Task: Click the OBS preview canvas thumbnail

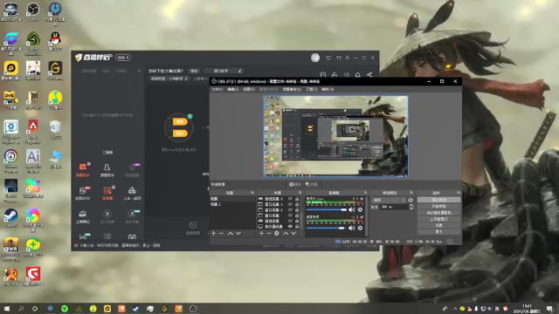Action: (335, 136)
